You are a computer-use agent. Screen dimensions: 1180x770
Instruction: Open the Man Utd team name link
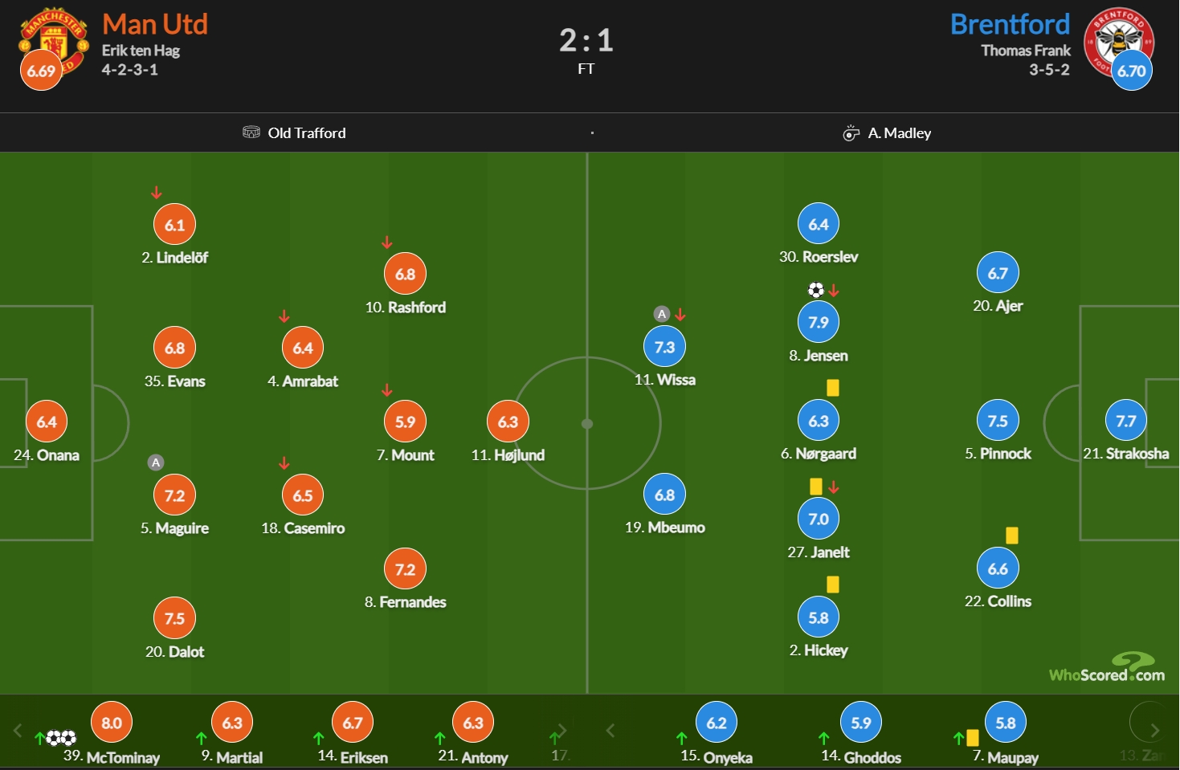155,24
